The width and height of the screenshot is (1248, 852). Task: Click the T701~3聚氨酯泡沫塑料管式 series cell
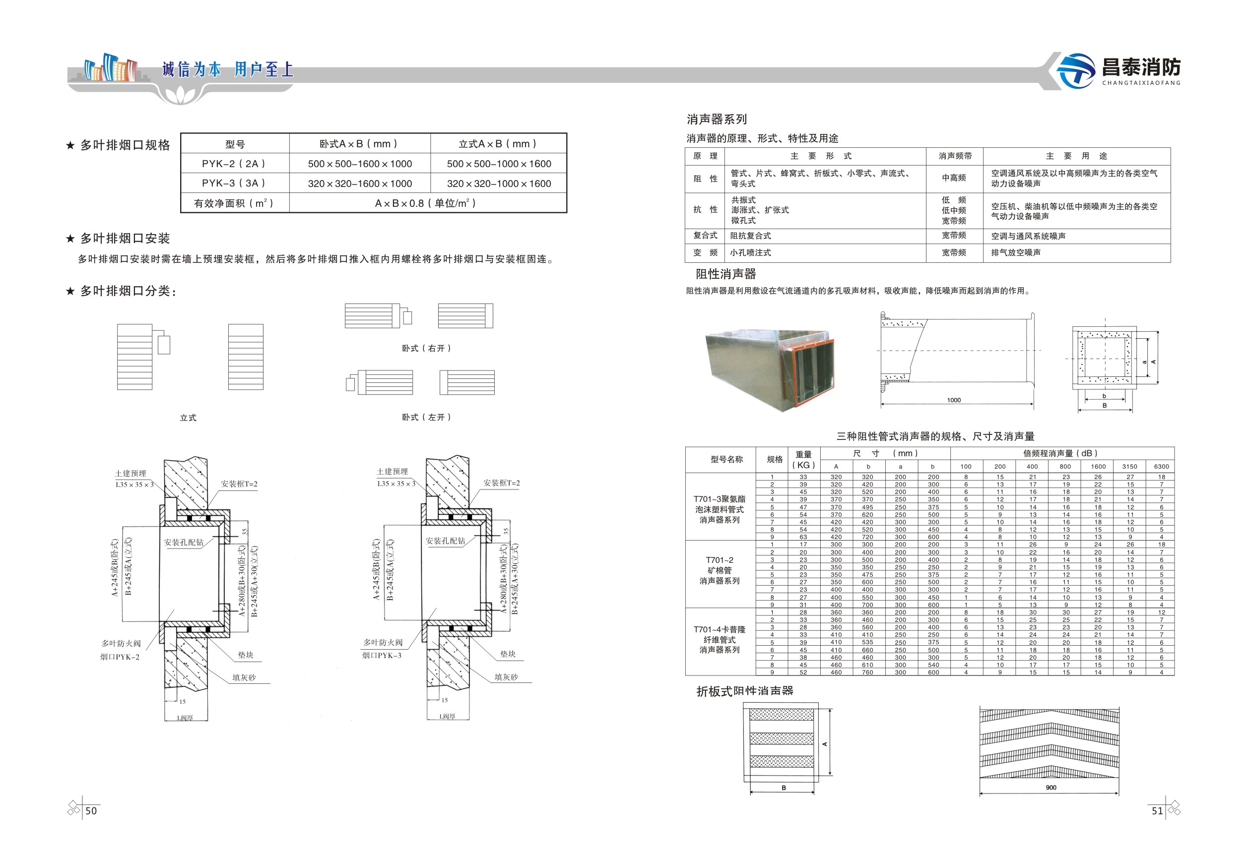pos(720,506)
